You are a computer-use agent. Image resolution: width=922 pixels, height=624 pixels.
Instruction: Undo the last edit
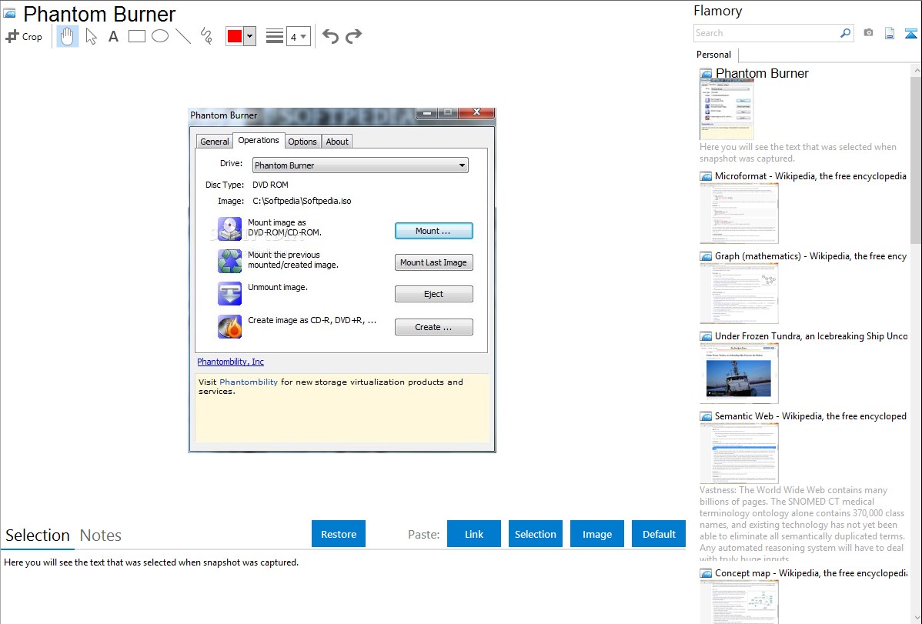(x=330, y=36)
